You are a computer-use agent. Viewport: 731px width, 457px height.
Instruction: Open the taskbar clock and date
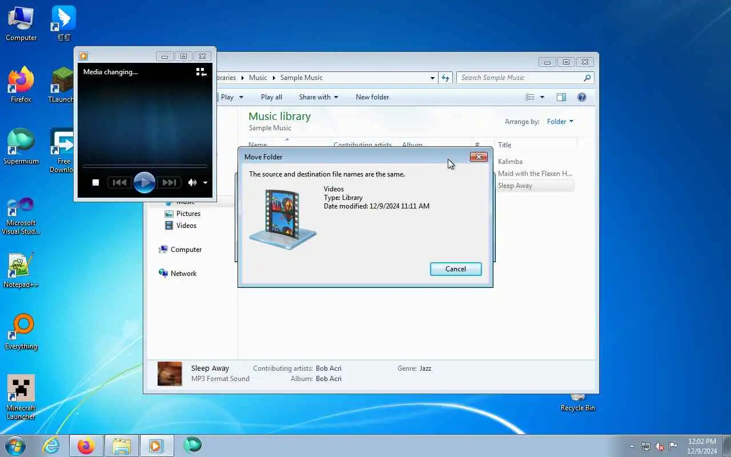point(702,446)
